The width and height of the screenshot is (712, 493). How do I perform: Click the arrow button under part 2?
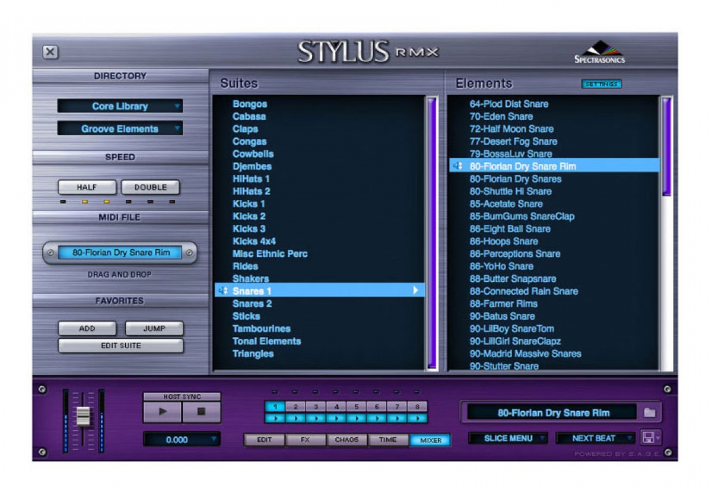pyautogui.click(x=295, y=418)
